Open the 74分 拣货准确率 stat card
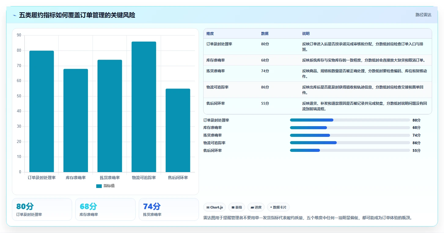The width and height of the screenshot is (444, 233). [169, 209]
